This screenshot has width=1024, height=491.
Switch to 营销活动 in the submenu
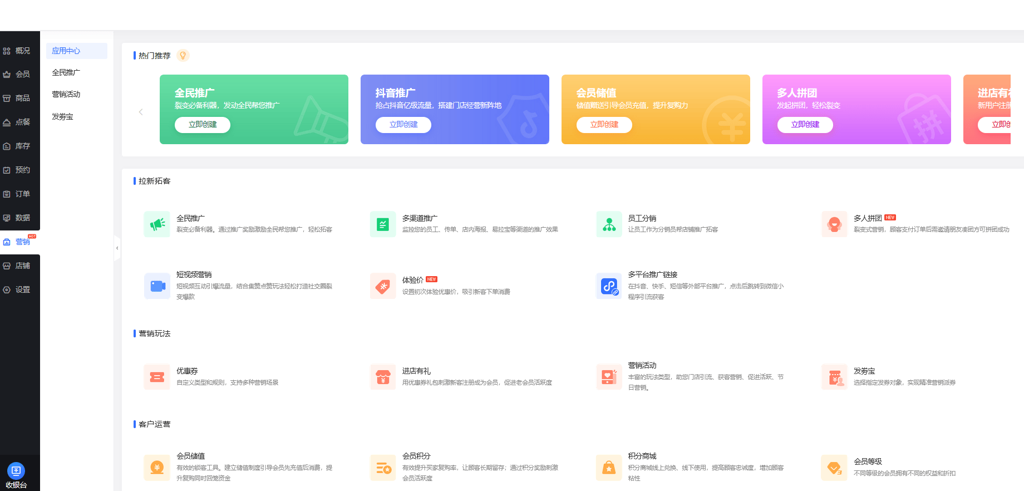pyautogui.click(x=66, y=95)
